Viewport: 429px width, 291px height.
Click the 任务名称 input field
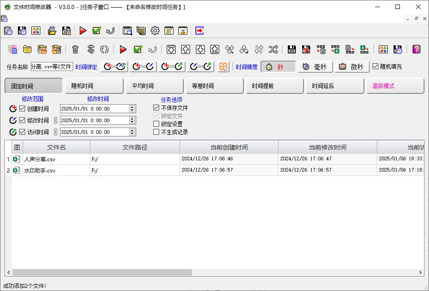pos(51,66)
